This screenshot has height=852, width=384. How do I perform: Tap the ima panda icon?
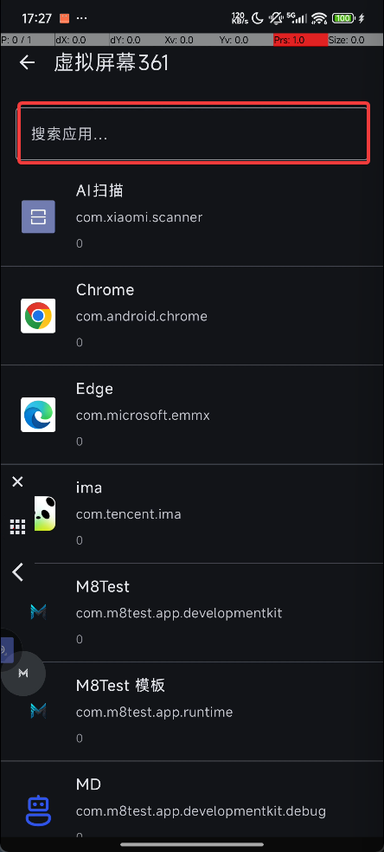click(x=44, y=513)
